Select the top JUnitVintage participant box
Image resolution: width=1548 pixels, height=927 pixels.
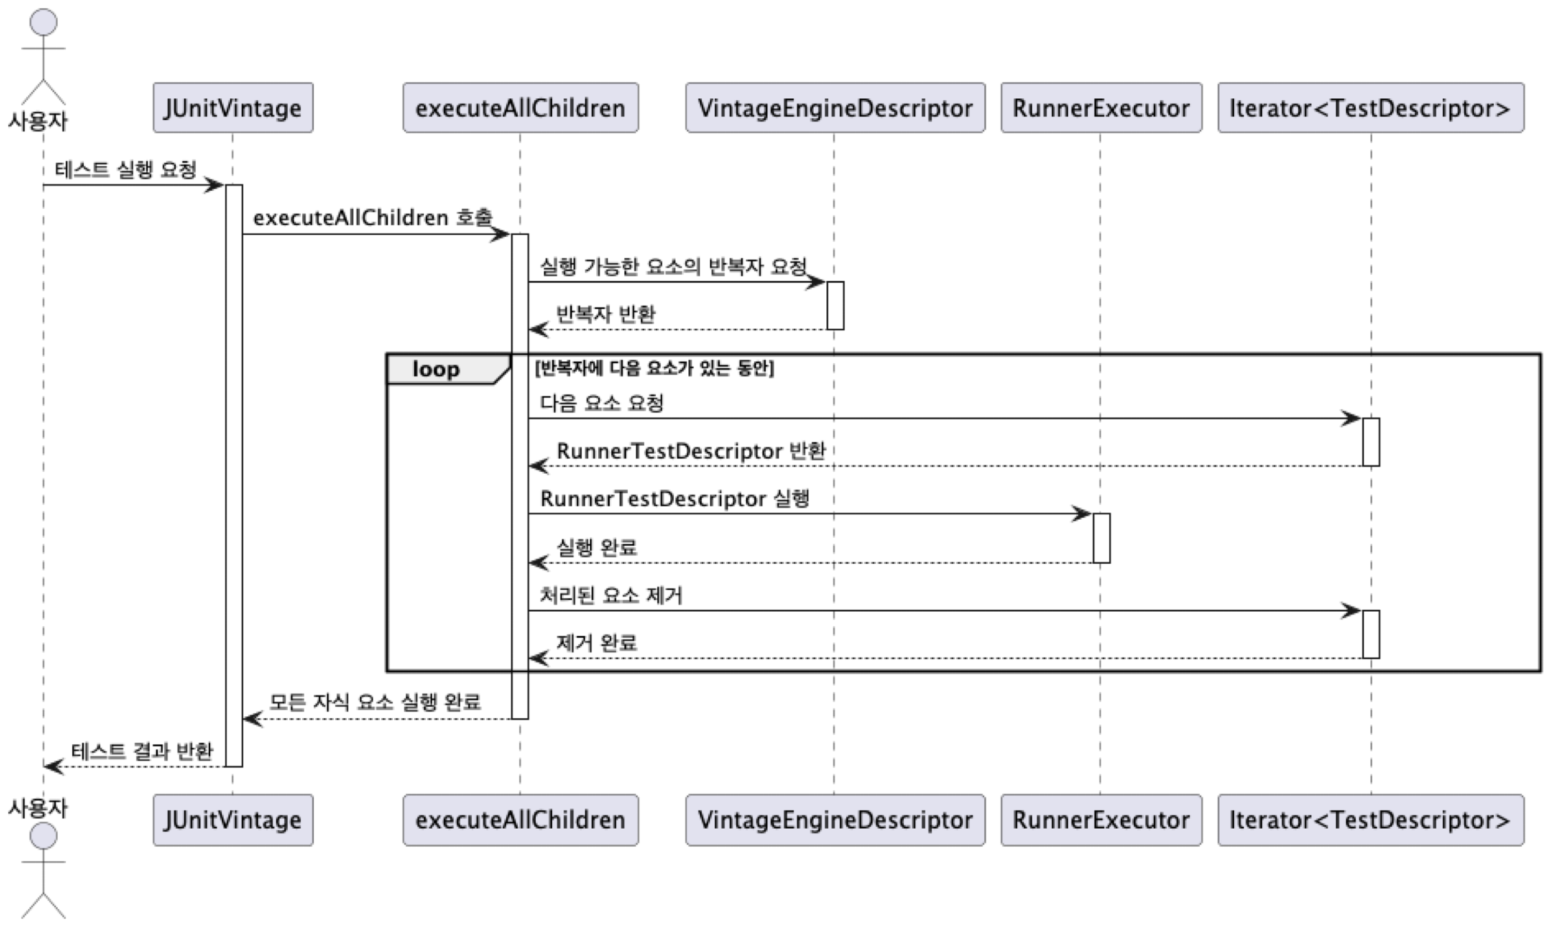pyautogui.click(x=233, y=108)
